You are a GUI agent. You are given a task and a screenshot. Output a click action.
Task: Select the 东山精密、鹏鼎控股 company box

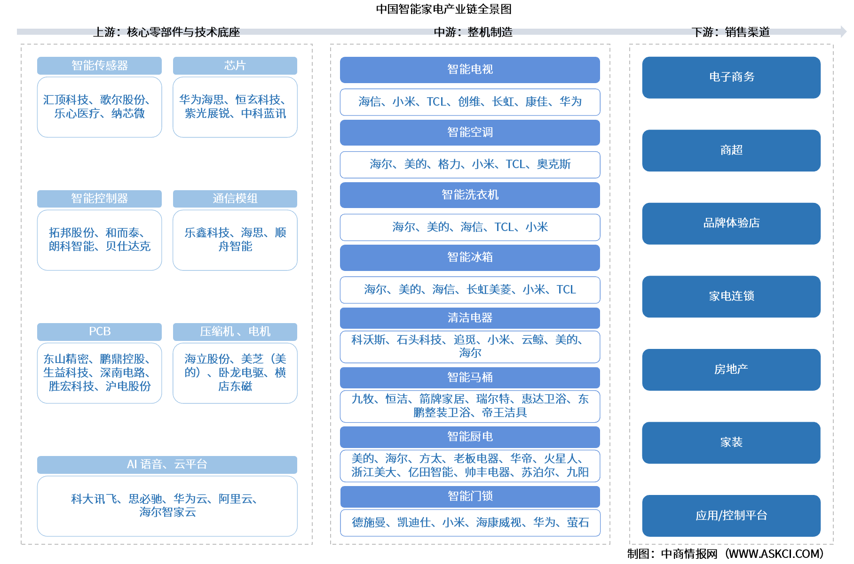[99, 373]
